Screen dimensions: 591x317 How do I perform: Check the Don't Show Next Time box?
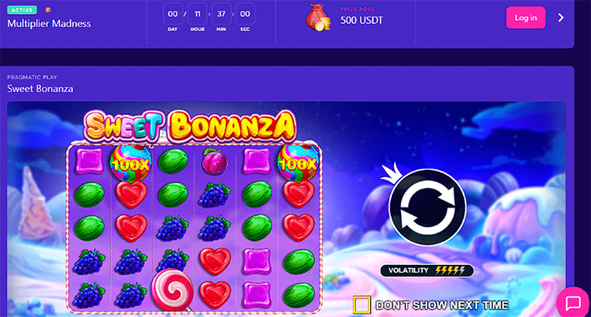[x=362, y=305]
